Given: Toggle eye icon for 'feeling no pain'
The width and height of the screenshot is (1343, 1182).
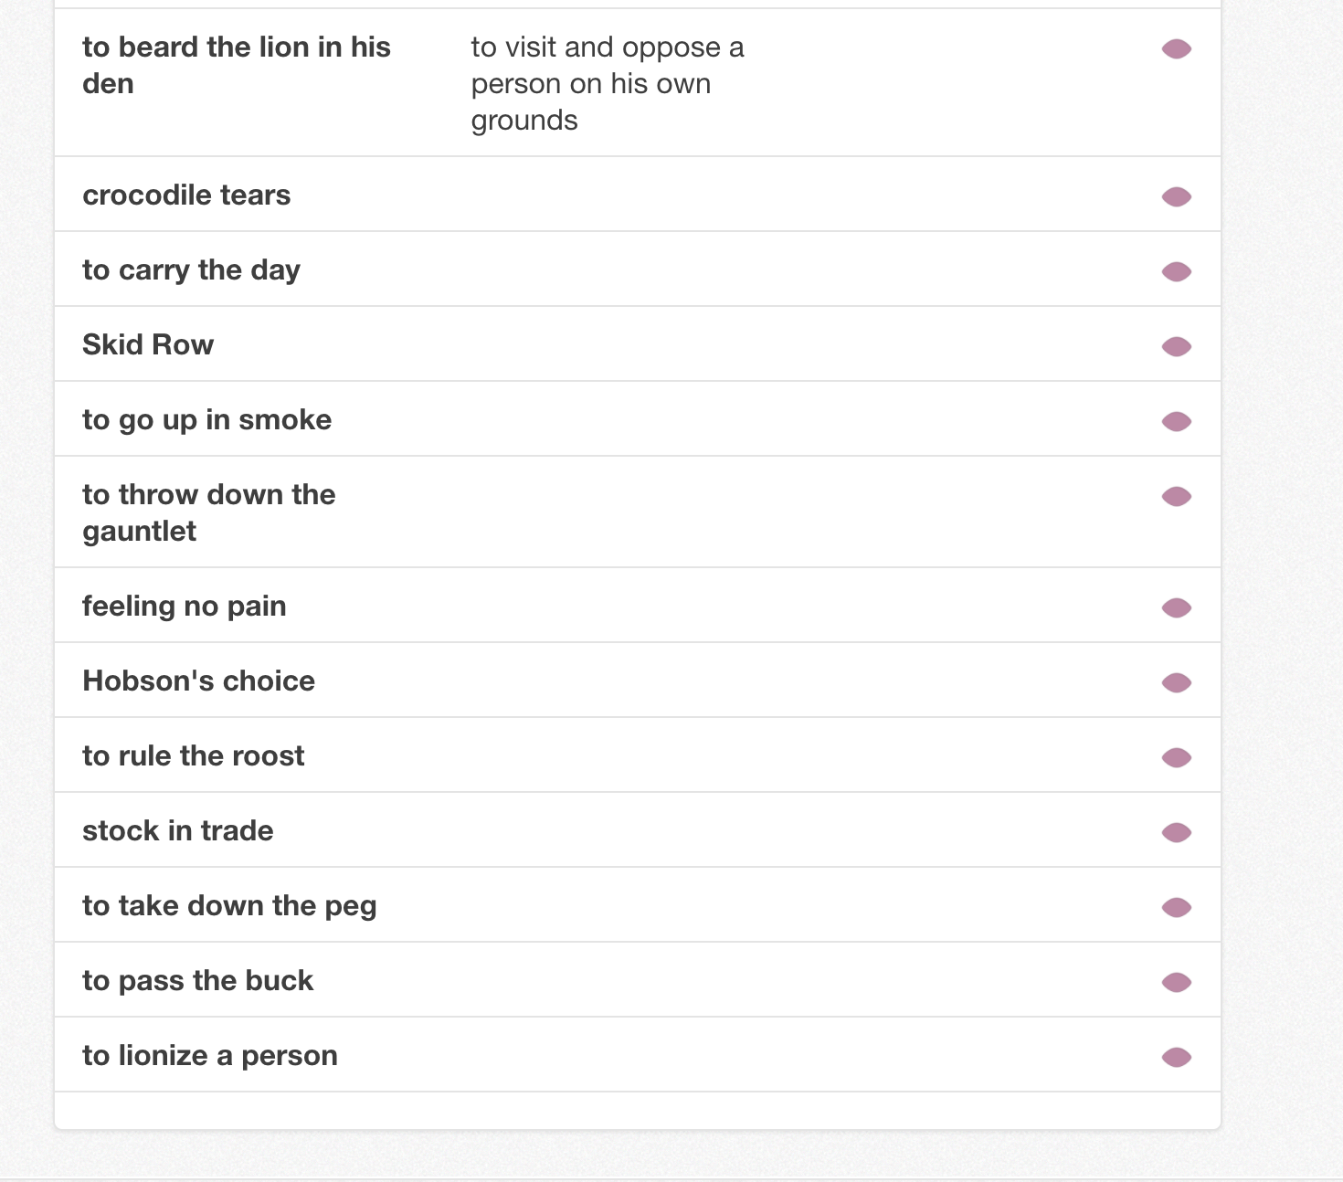Looking at the screenshot, I should [x=1176, y=607].
